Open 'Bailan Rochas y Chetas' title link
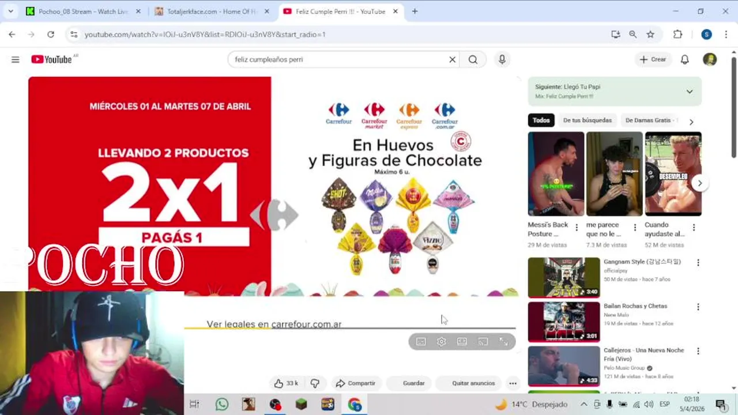This screenshot has width=738, height=415. [635, 306]
